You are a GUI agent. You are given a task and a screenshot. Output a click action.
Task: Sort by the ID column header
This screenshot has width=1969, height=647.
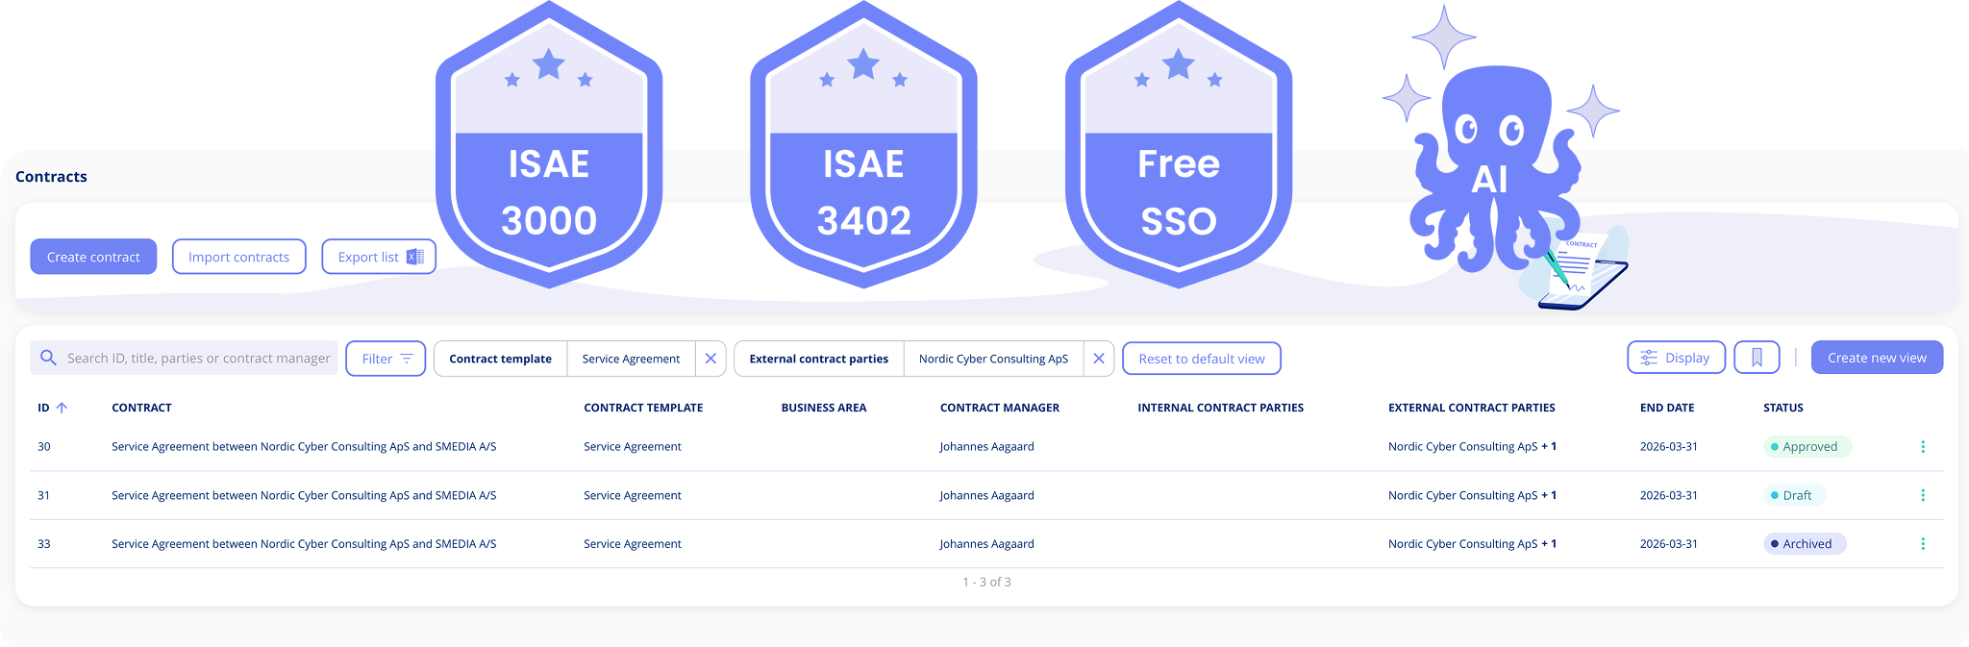tap(52, 408)
